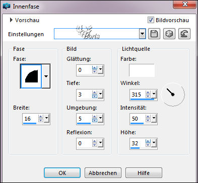This screenshot has width=198, height=183.
Task: Open the Umgebung slider dropdown button
Action: pos(100,118)
